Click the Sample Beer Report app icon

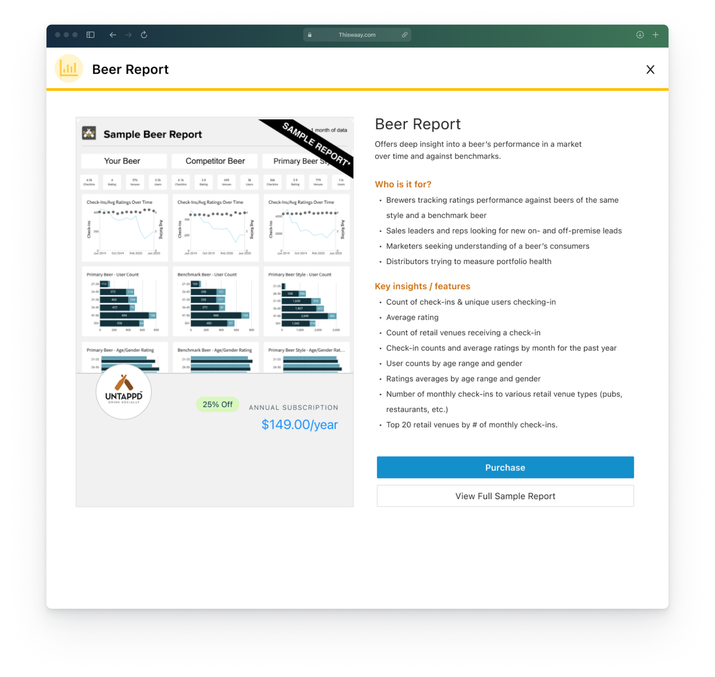[89, 133]
